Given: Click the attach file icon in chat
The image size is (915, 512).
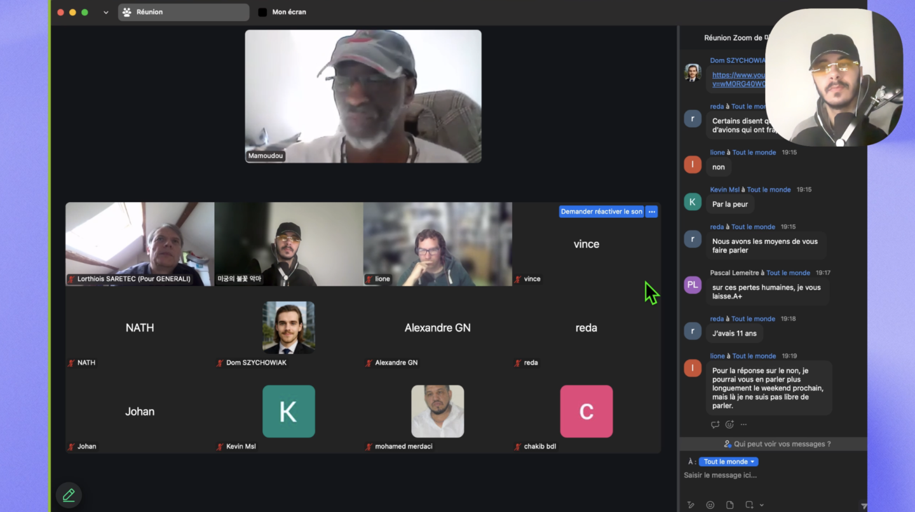Looking at the screenshot, I should pos(729,505).
